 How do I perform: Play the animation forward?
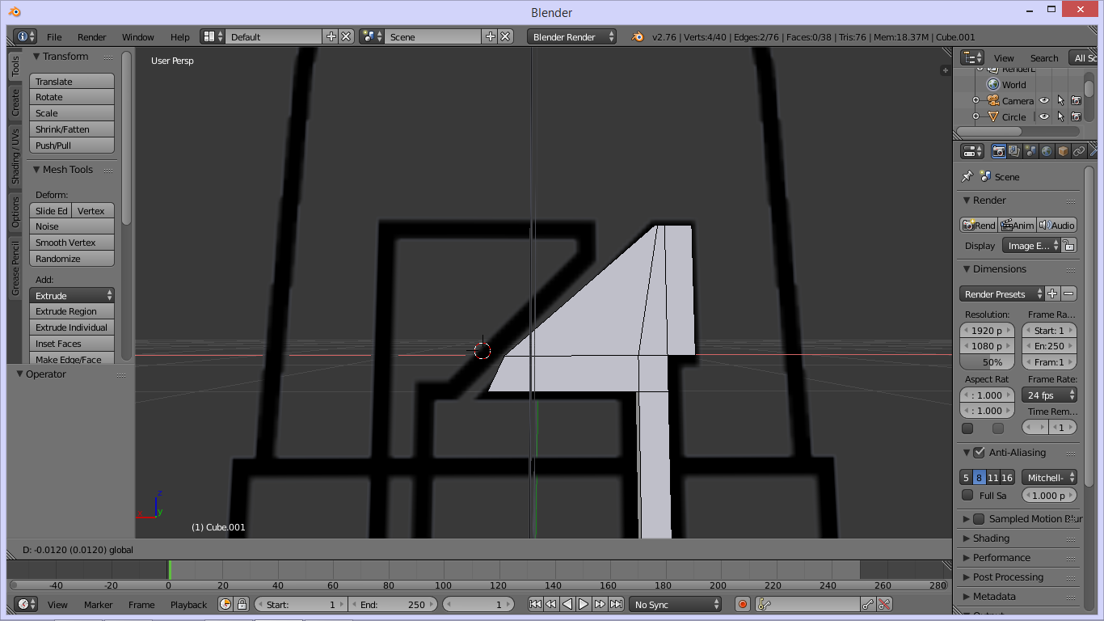584,604
